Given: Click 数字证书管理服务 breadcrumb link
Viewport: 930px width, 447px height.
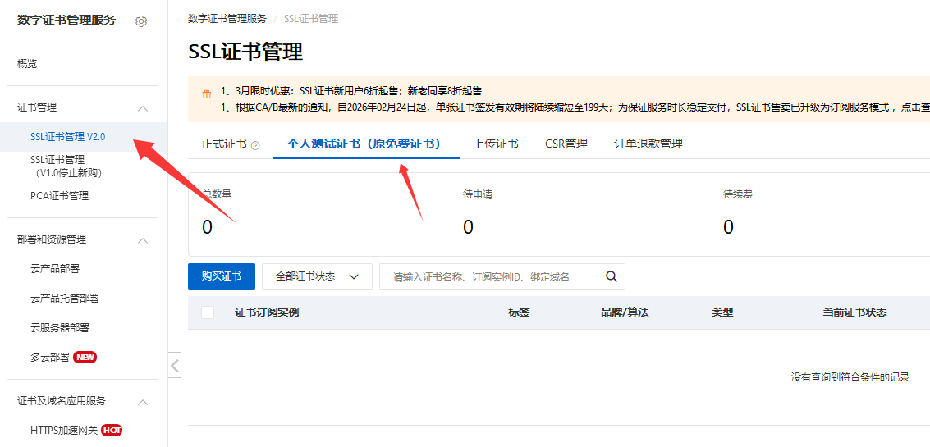Looking at the screenshot, I should 227,19.
